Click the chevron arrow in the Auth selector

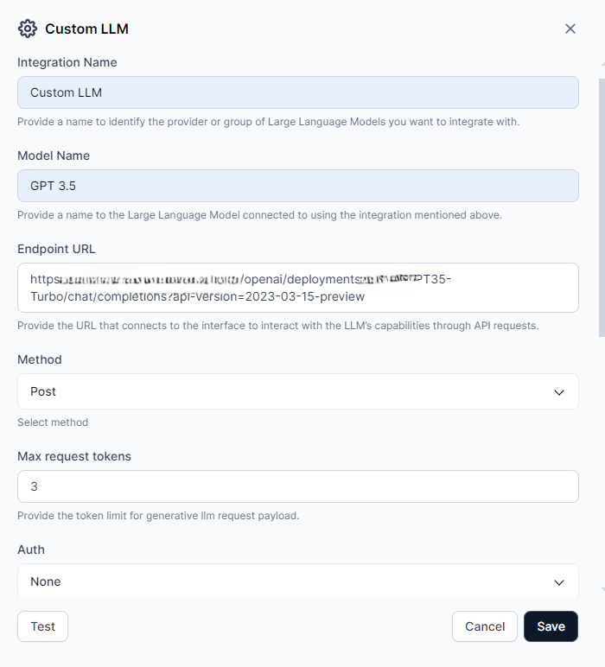point(559,582)
